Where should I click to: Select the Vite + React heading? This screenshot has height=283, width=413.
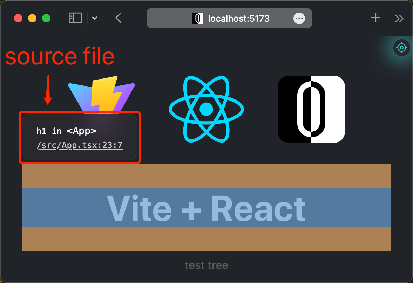click(x=206, y=208)
